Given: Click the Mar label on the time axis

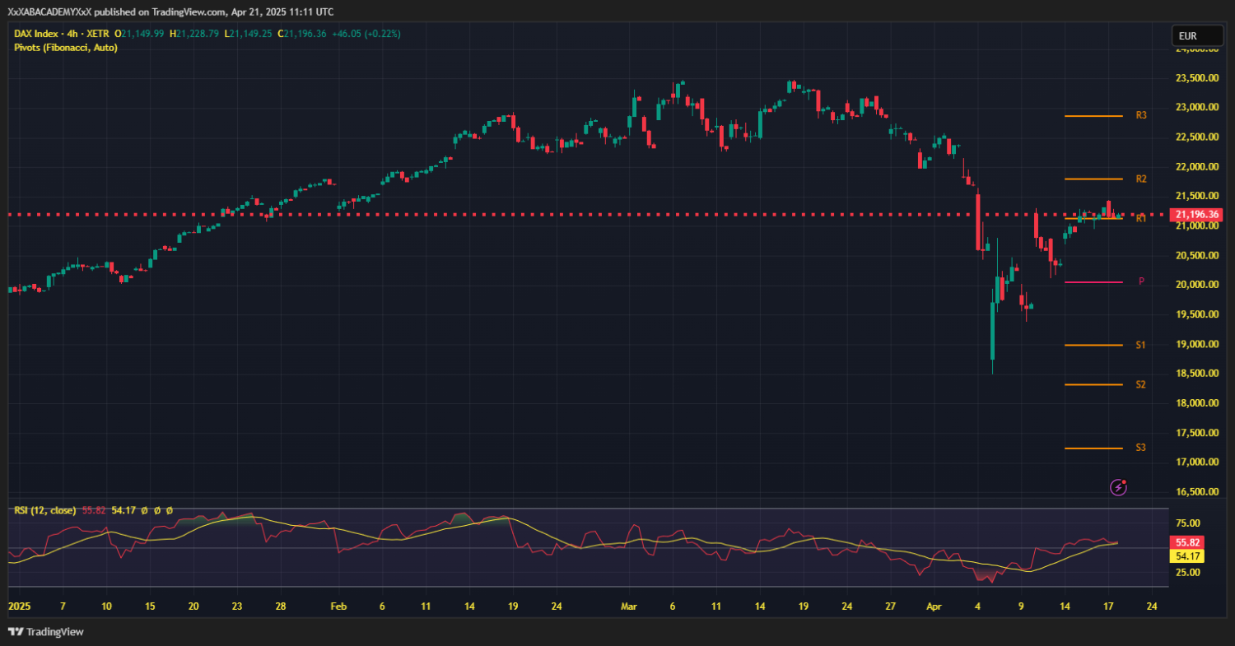Looking at the screenshot, I should click(629, 606).
